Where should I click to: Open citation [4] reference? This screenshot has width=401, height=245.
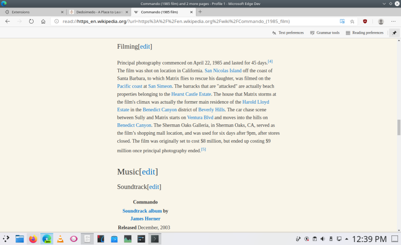(x=270, y=62)
